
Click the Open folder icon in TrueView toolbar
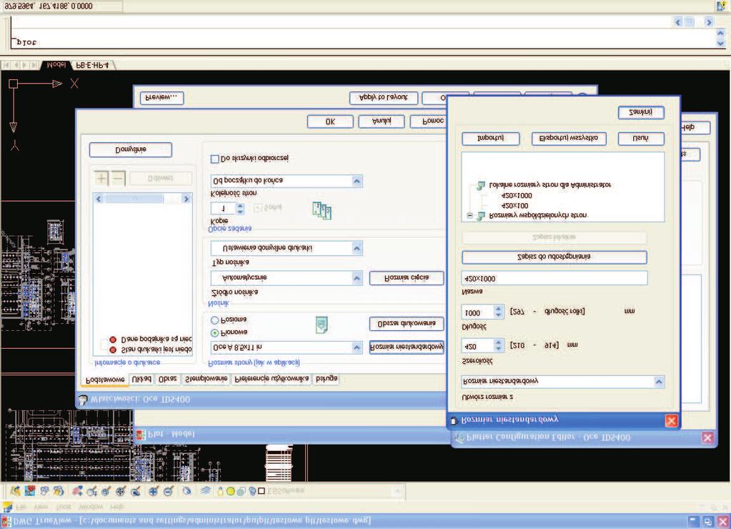(16, 490)
